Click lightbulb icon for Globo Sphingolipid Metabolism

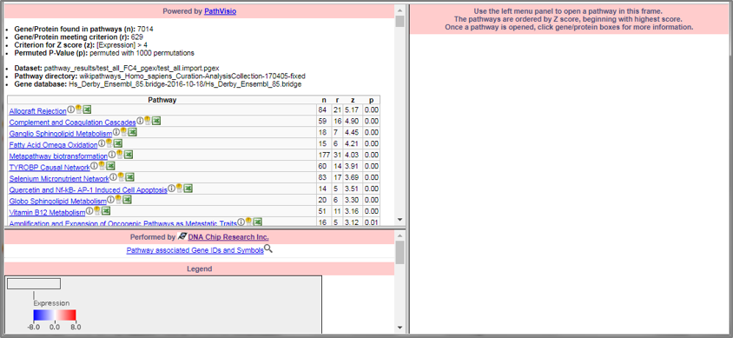pos(118,199)
